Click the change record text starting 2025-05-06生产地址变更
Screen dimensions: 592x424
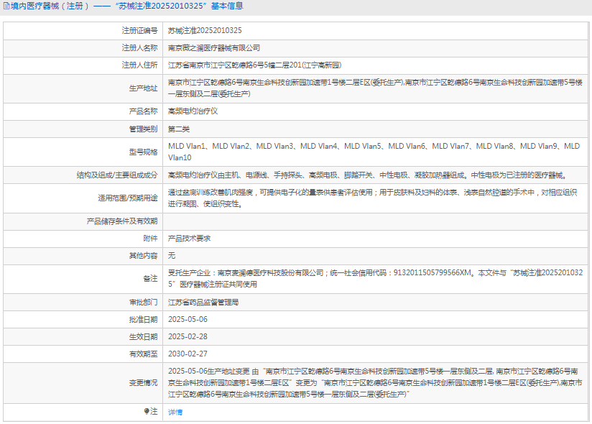click(x=375, y=383)
